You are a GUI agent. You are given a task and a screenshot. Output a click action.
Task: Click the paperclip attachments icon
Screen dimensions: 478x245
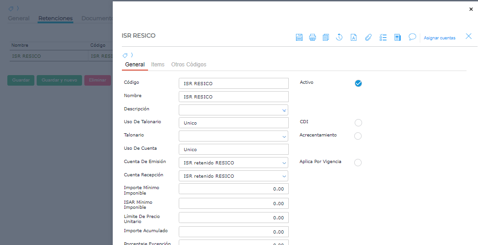pyautogui.click(x=368, y=38)
